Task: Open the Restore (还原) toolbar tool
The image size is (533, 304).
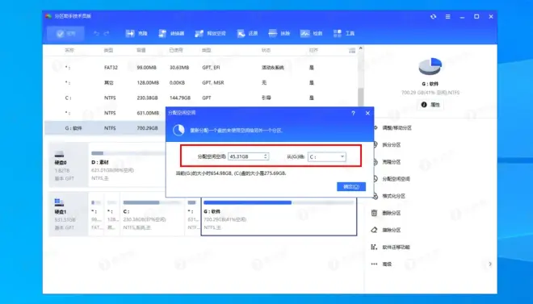Action: [247, 33]
